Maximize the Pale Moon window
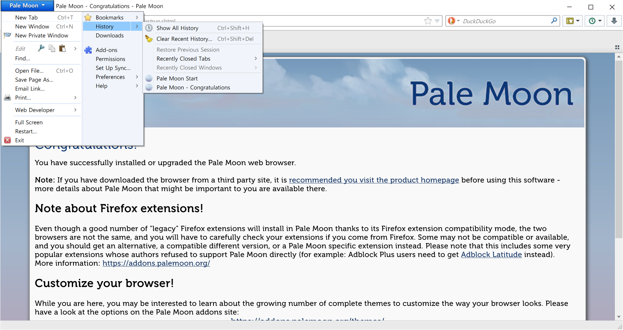Screen dimensions: 623x330 click(x=591, y=7)
